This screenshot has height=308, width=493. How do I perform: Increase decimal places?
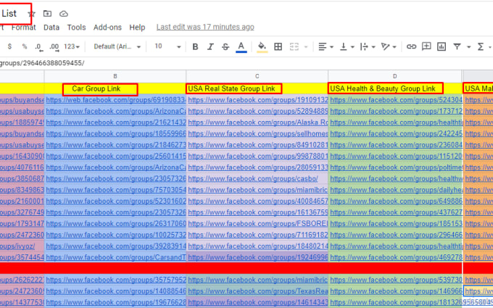point(54,47)
